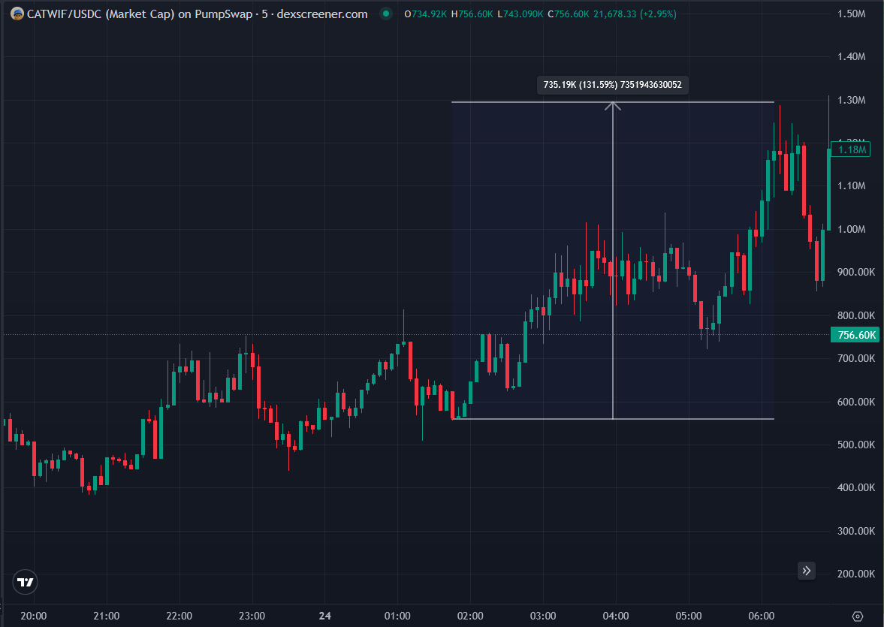Click the 400.00K price axis label
The image size is (884, 627).
pyautogui.click(x=855, y=487)
